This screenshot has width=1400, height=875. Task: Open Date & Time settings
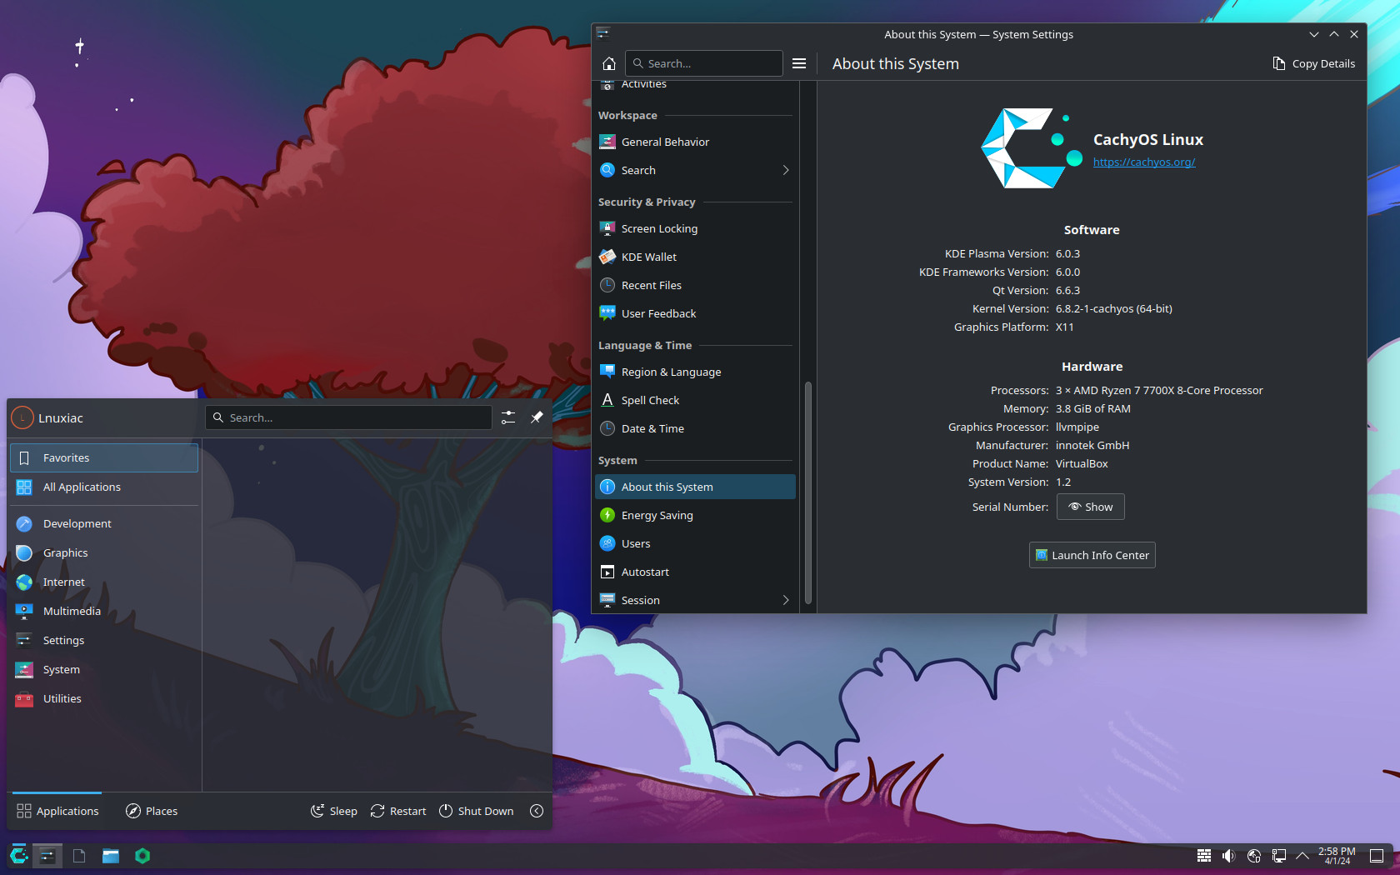click(x=695, y=428)
